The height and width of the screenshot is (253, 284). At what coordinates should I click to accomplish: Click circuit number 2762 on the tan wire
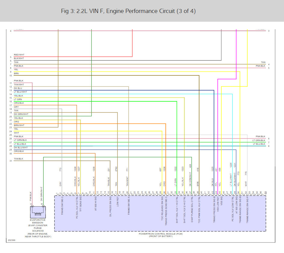pos(116,169)
